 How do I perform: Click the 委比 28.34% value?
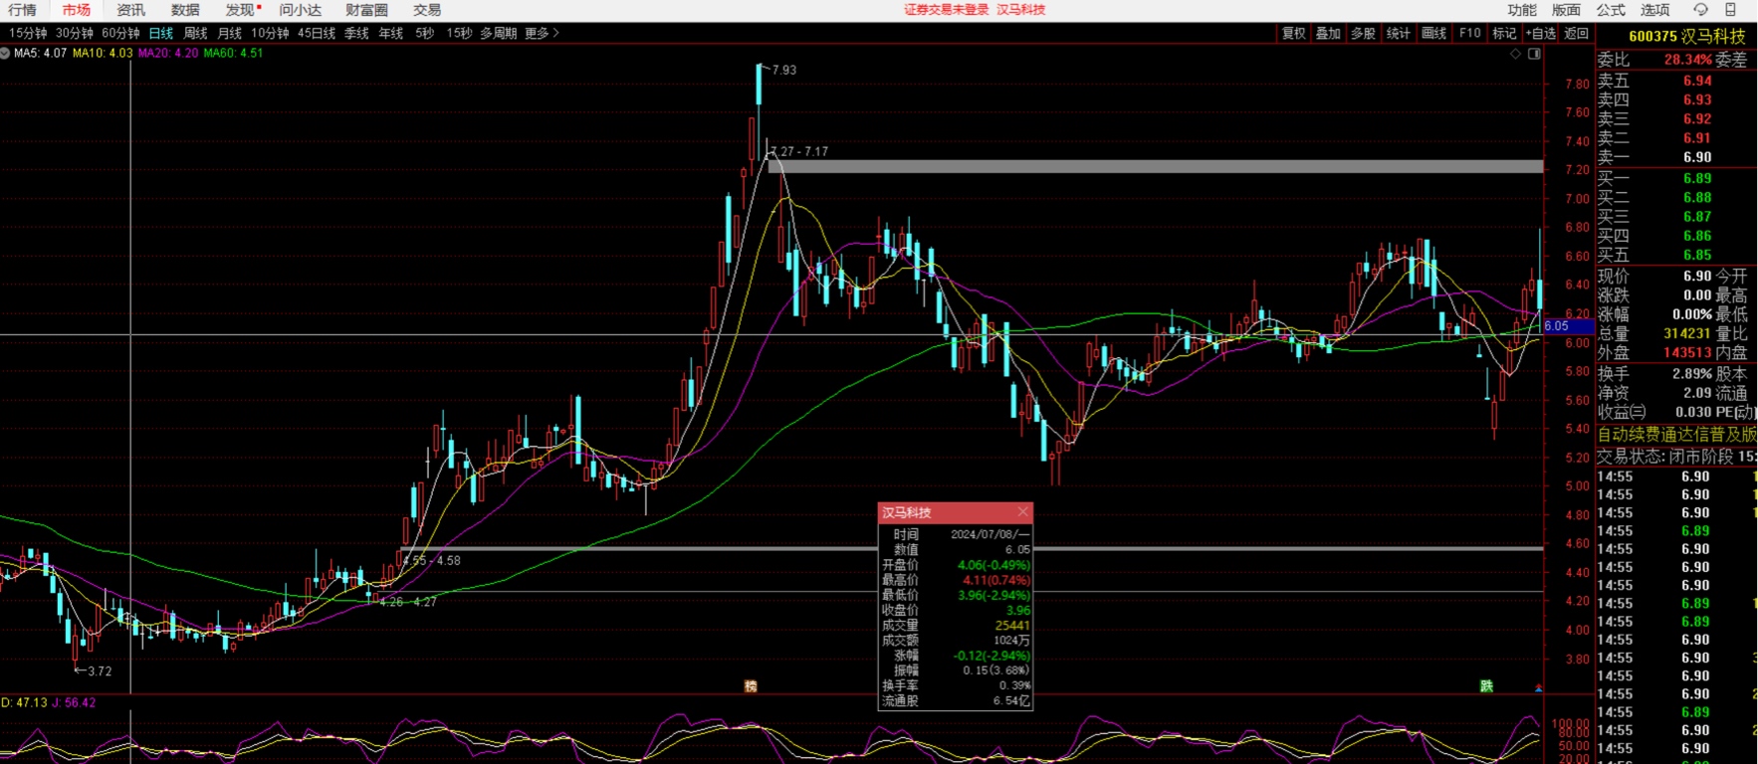pos(1687,60)
